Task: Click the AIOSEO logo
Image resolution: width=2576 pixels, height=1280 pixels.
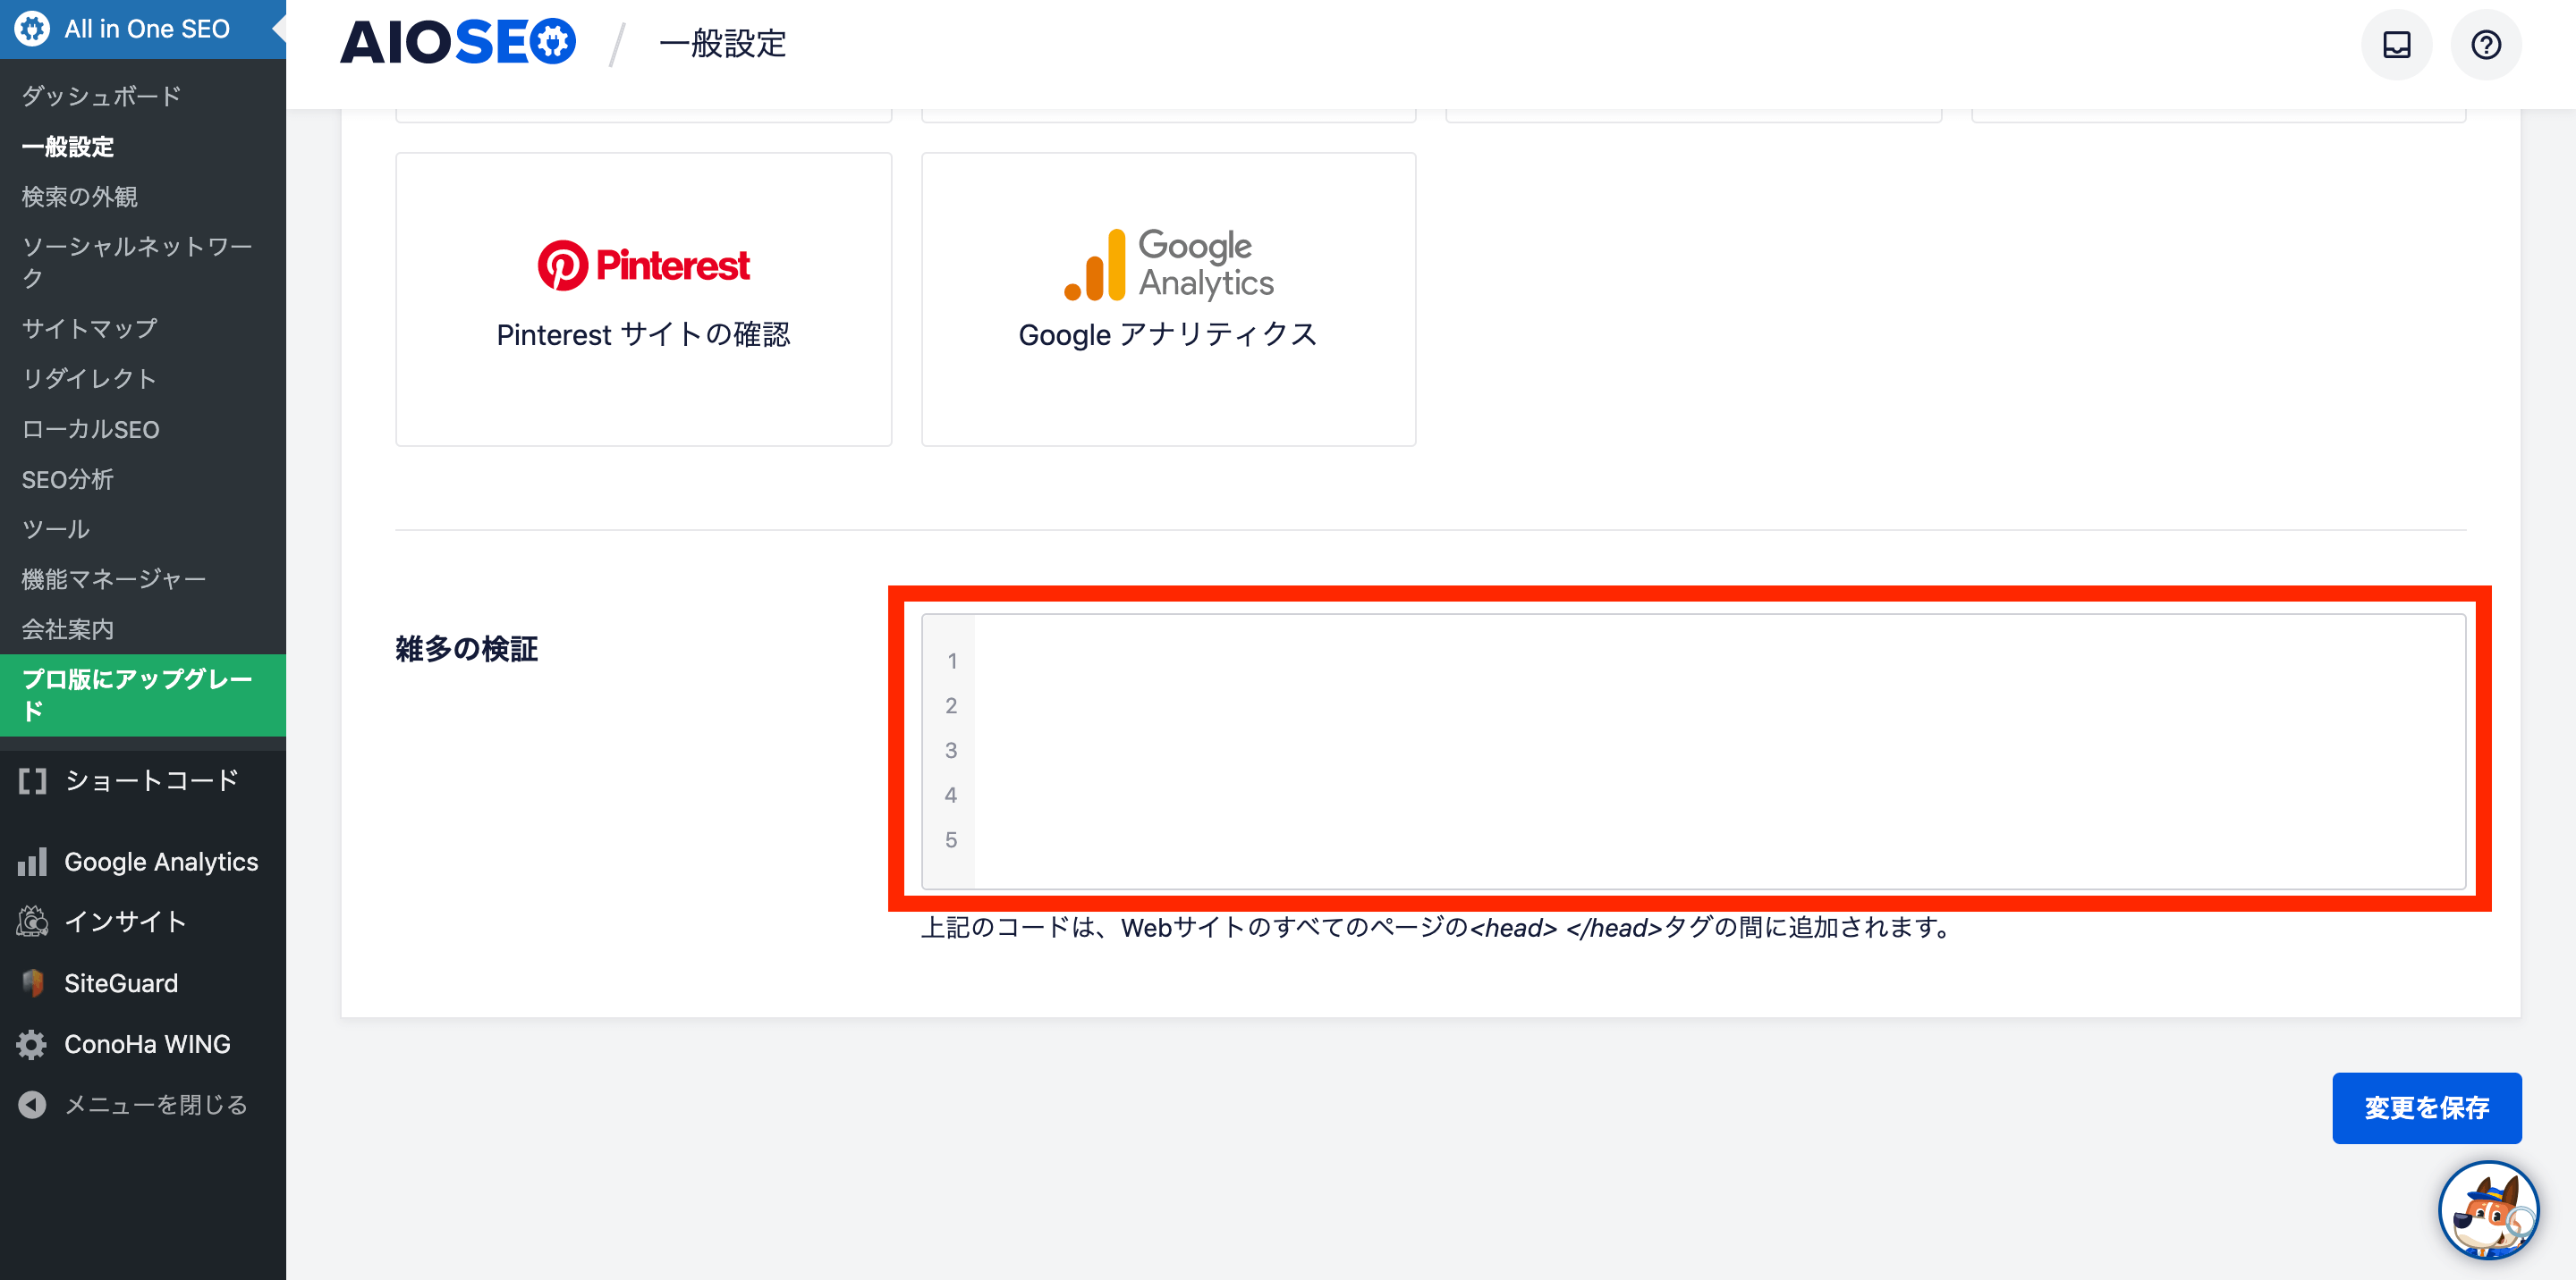Action: tap(457, 43)
